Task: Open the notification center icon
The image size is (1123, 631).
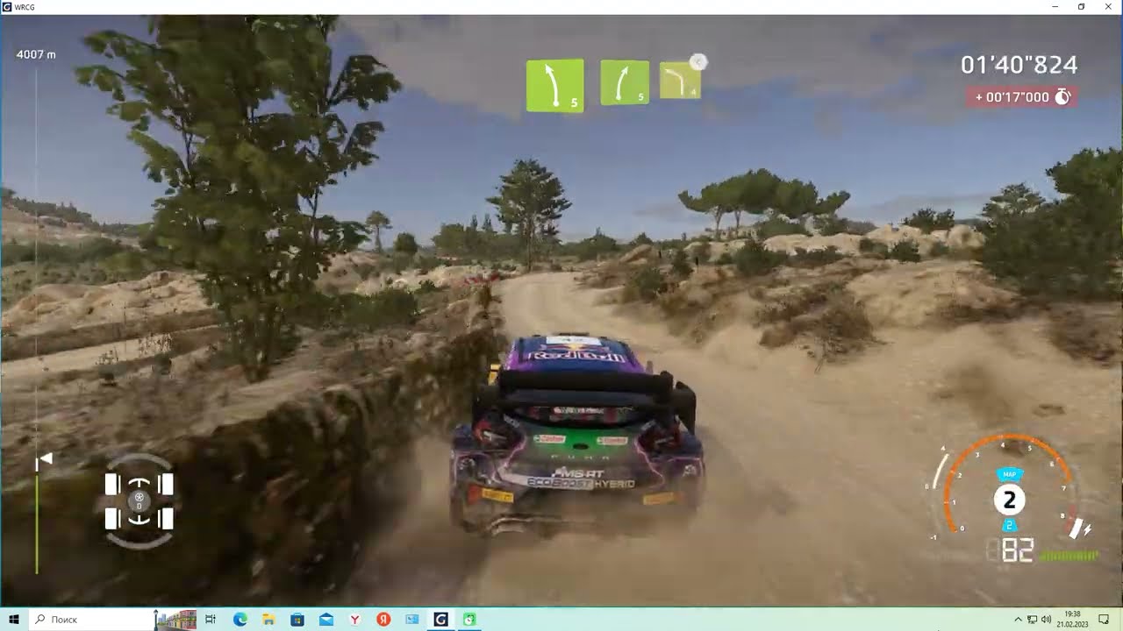Action: (1104, 620)
